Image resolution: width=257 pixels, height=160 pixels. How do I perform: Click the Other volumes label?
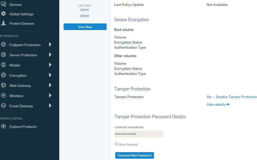pos(125,56)
